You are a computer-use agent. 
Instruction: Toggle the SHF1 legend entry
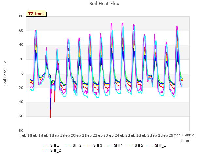pyautogui.click(x=51, y=145)
